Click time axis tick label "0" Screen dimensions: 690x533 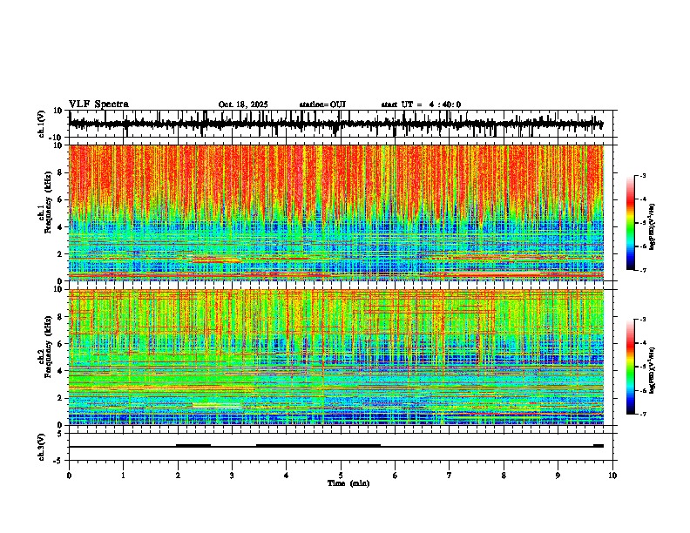69,476
